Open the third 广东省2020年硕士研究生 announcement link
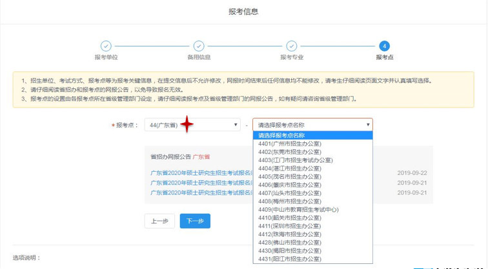Screen dimensions: 488x269 coord(201,192)
